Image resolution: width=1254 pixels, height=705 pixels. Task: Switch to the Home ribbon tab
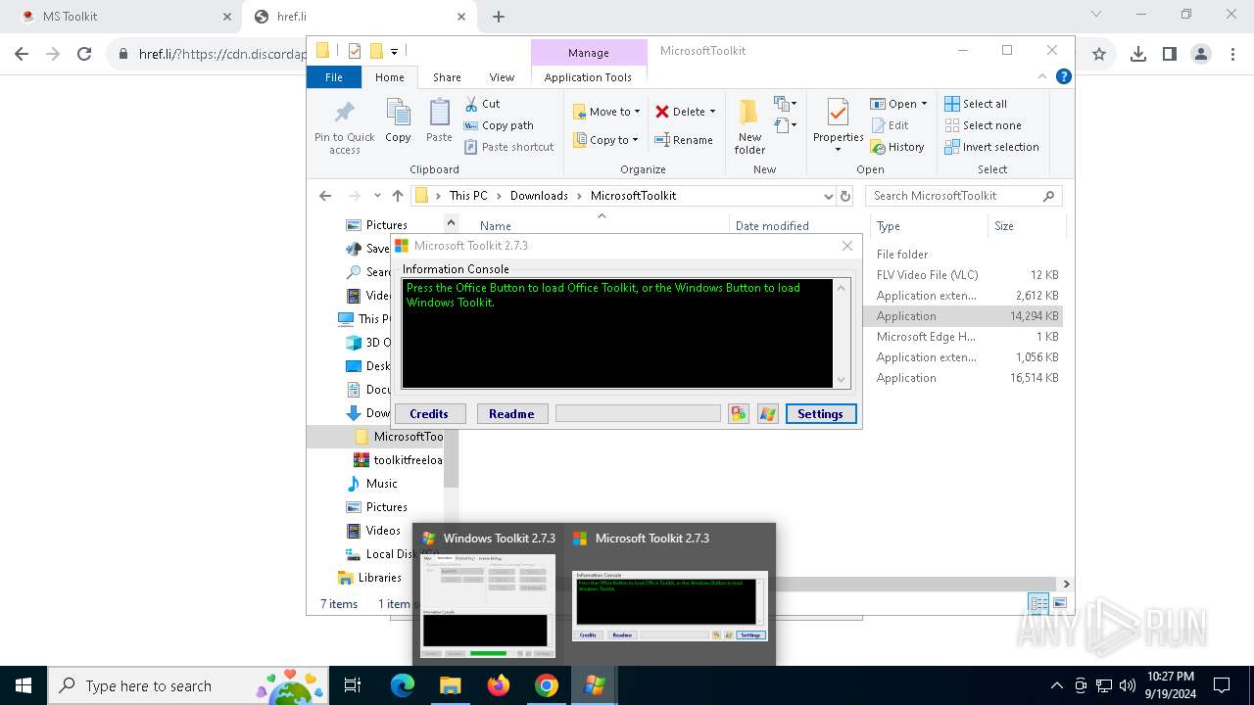[x=389, y=77]
